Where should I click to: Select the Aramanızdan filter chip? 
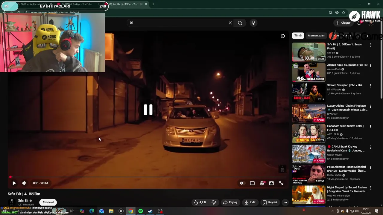coord(316,36)
